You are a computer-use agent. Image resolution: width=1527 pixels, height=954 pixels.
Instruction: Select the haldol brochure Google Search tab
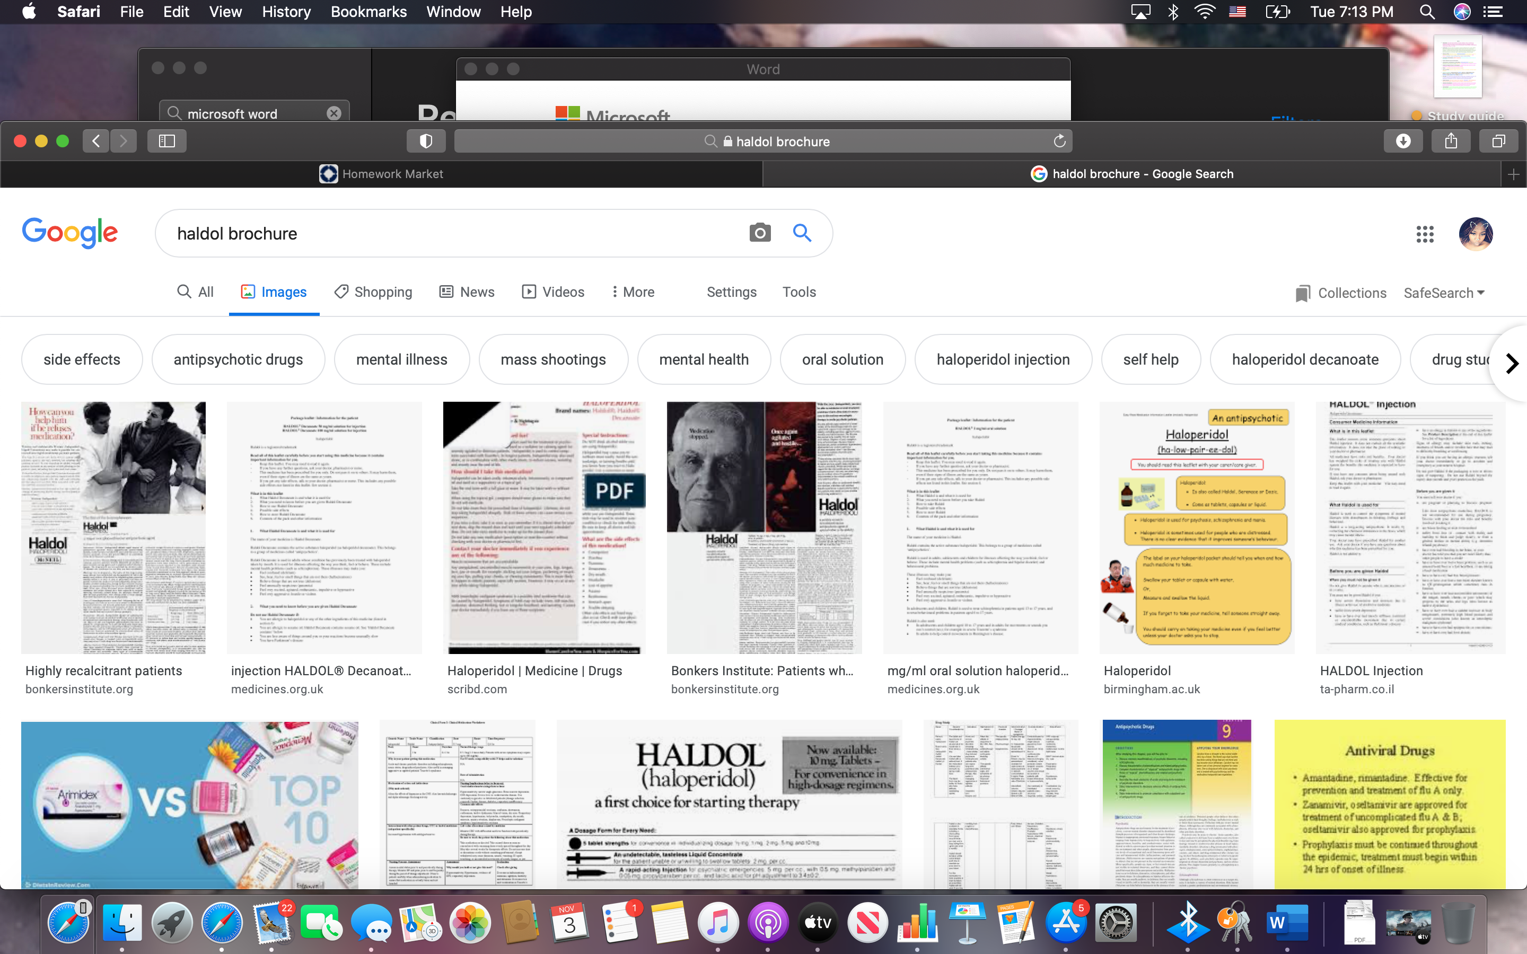[x=1131, y=174]
